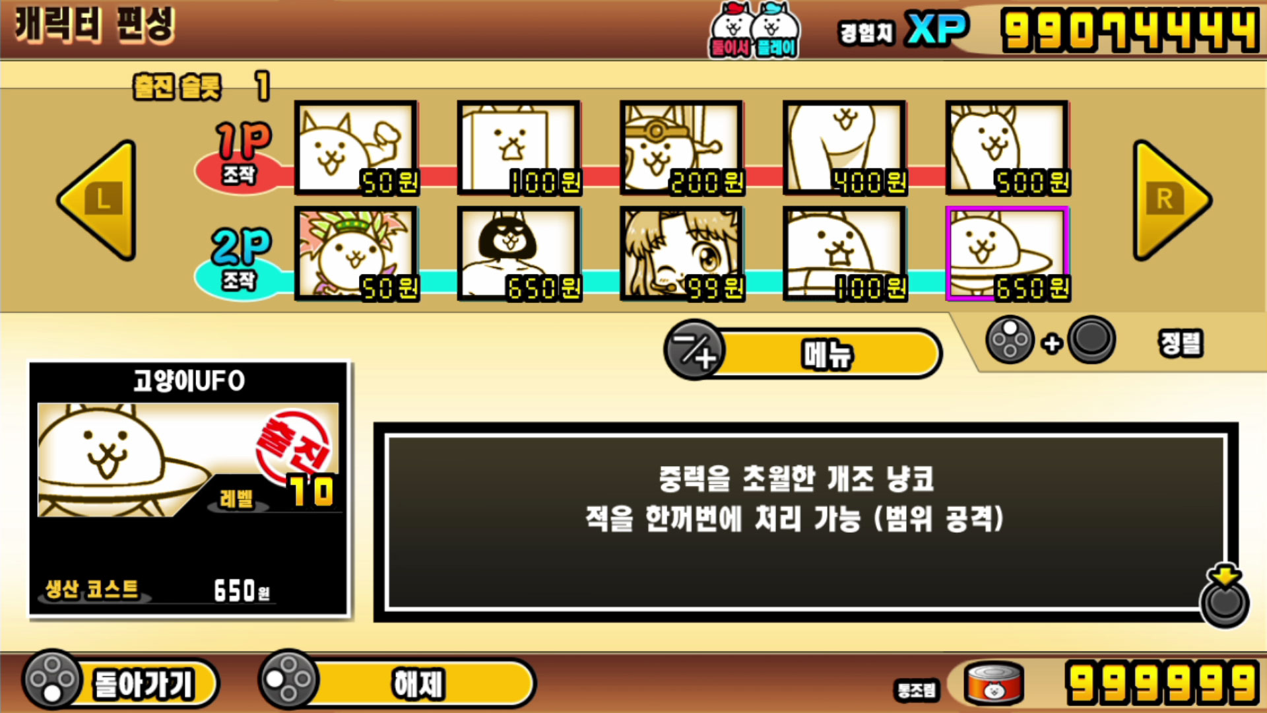
Task: Select the highlighted Cat UFO slot
Action: (1008, 254)
